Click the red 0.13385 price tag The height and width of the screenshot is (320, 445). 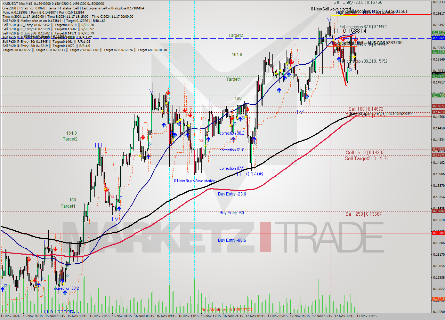coord(438,233)
